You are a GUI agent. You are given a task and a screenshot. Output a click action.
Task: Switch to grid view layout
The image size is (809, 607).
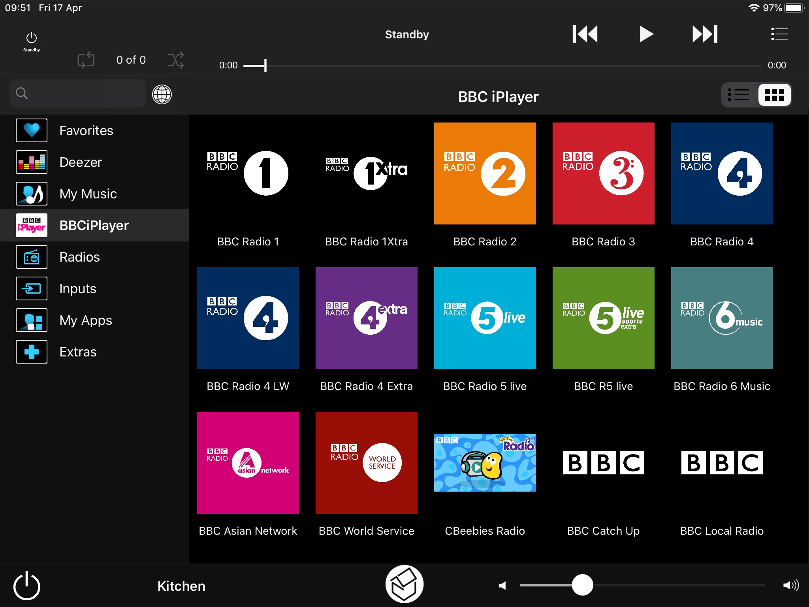click(774, 95)
